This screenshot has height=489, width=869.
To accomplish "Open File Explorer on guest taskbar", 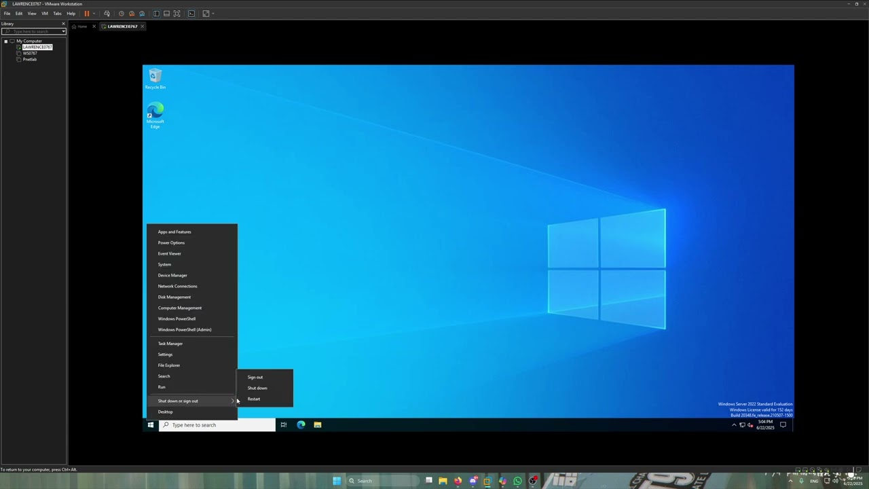I will click(317, 425).
